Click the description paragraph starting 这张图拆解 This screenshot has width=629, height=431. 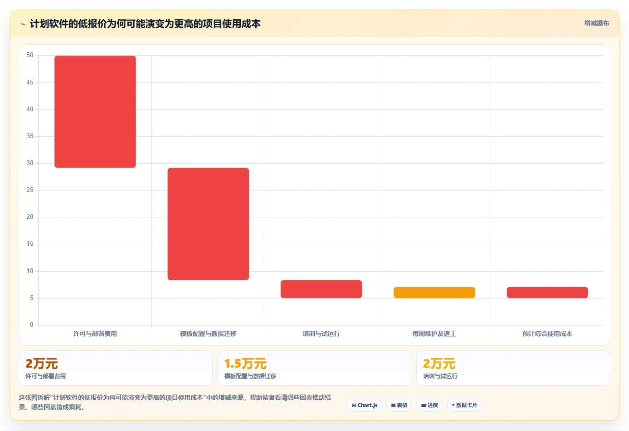[175, 403]
